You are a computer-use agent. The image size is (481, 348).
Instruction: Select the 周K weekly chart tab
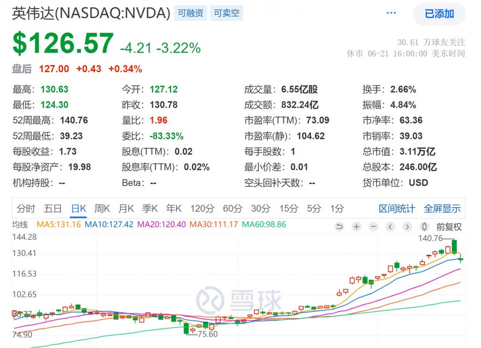tap(102, 209)
